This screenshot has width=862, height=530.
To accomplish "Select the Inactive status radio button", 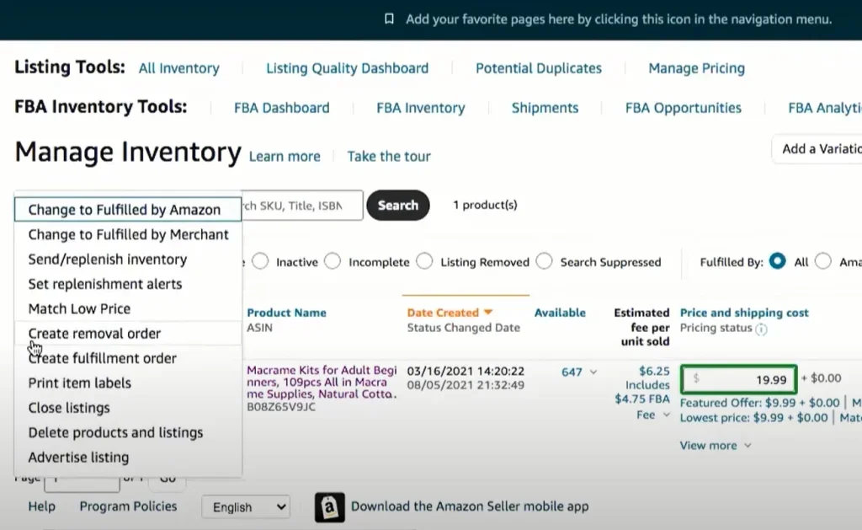I will point(260,262).
